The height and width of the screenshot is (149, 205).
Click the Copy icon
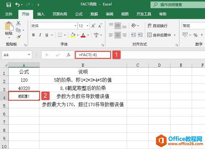click(x=18, y=30)
